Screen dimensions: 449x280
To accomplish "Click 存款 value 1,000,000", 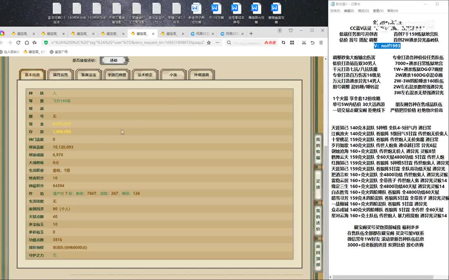I will [62, 131].
